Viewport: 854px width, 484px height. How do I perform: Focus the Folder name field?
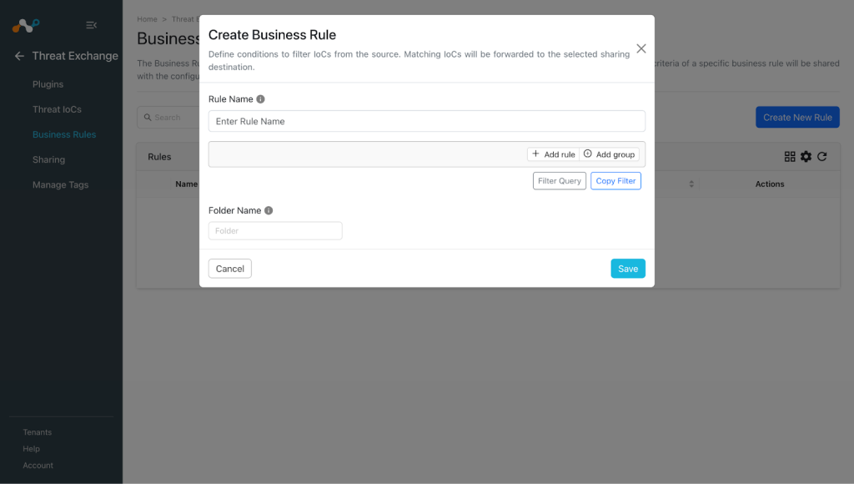275,230
